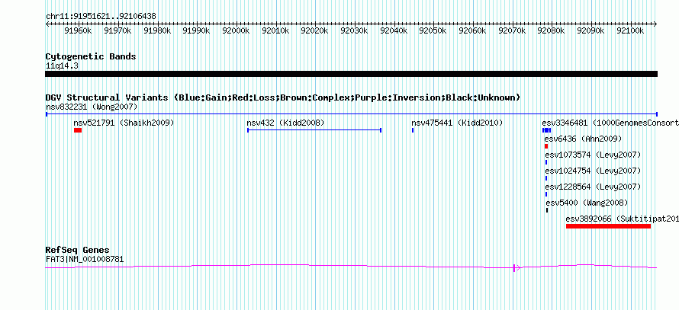Click the 11q14.3 cytogenetic band label
The image size is (679, 310).
(62, 66)
